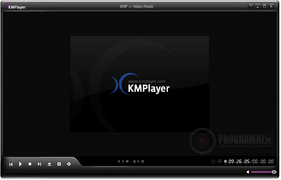The height and width of the screenshot is (180, 281).
Task: Click the single-arrow normal speed icon
Action: coord(123,162)
